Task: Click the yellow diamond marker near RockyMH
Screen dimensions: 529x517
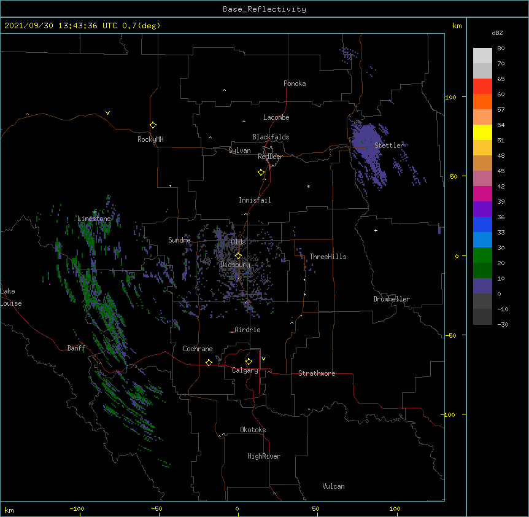Action: 153,125
